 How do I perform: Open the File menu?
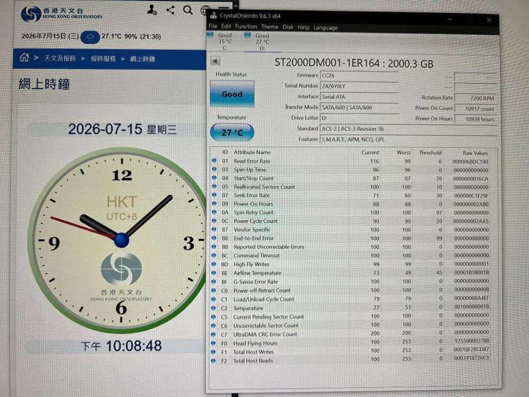click(x=213, y=26)
